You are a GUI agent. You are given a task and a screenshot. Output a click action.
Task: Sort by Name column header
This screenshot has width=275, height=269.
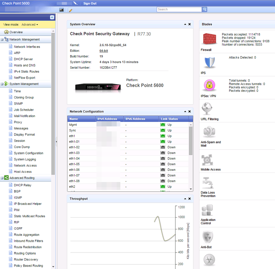82,119
